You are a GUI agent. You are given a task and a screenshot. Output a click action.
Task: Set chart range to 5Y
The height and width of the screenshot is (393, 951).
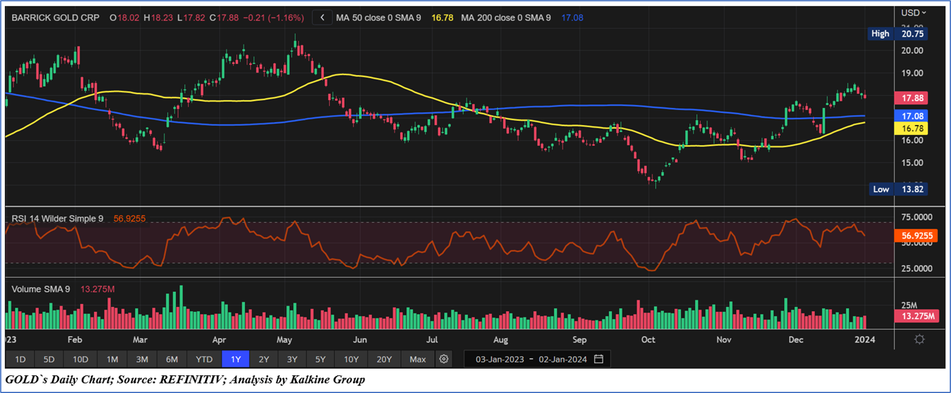pos(321,359)
